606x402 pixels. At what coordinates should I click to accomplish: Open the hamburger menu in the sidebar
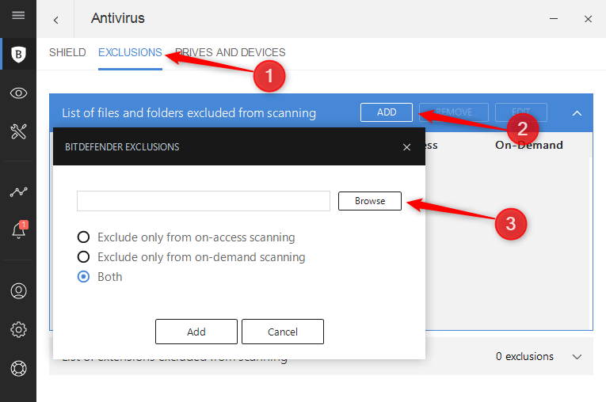tap(18, 16)
